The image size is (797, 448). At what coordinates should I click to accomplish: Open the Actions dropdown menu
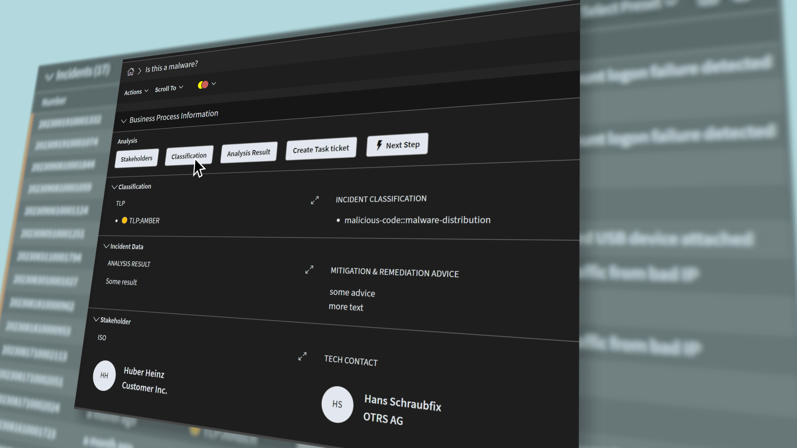136,92
